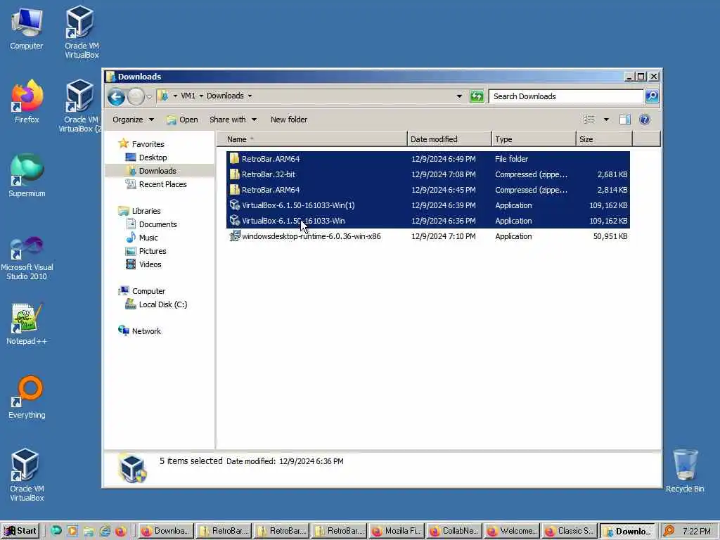
Task: Open Microsoft Visual Studio 2010 shortcut
Action: click(x=27, y=257)
